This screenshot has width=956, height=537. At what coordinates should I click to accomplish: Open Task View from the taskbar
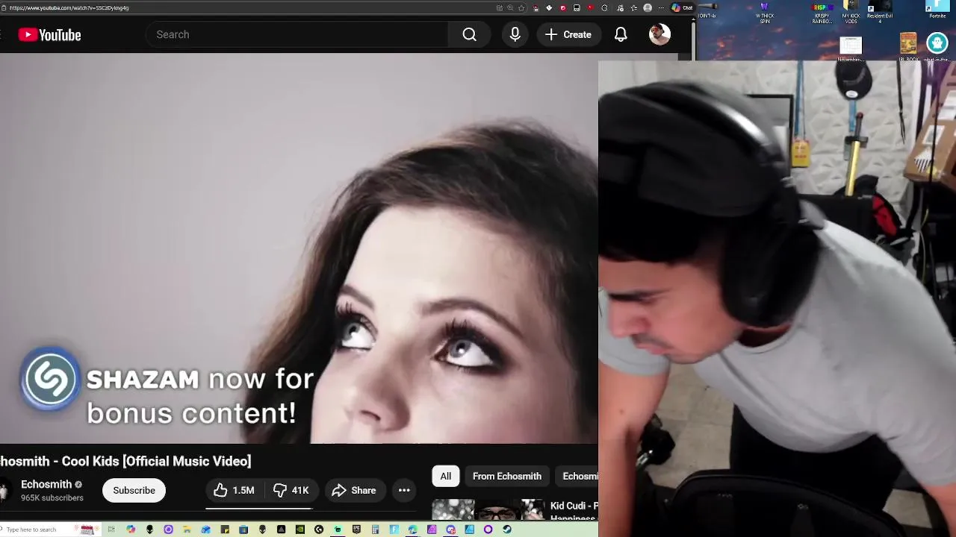pos(111,530)
